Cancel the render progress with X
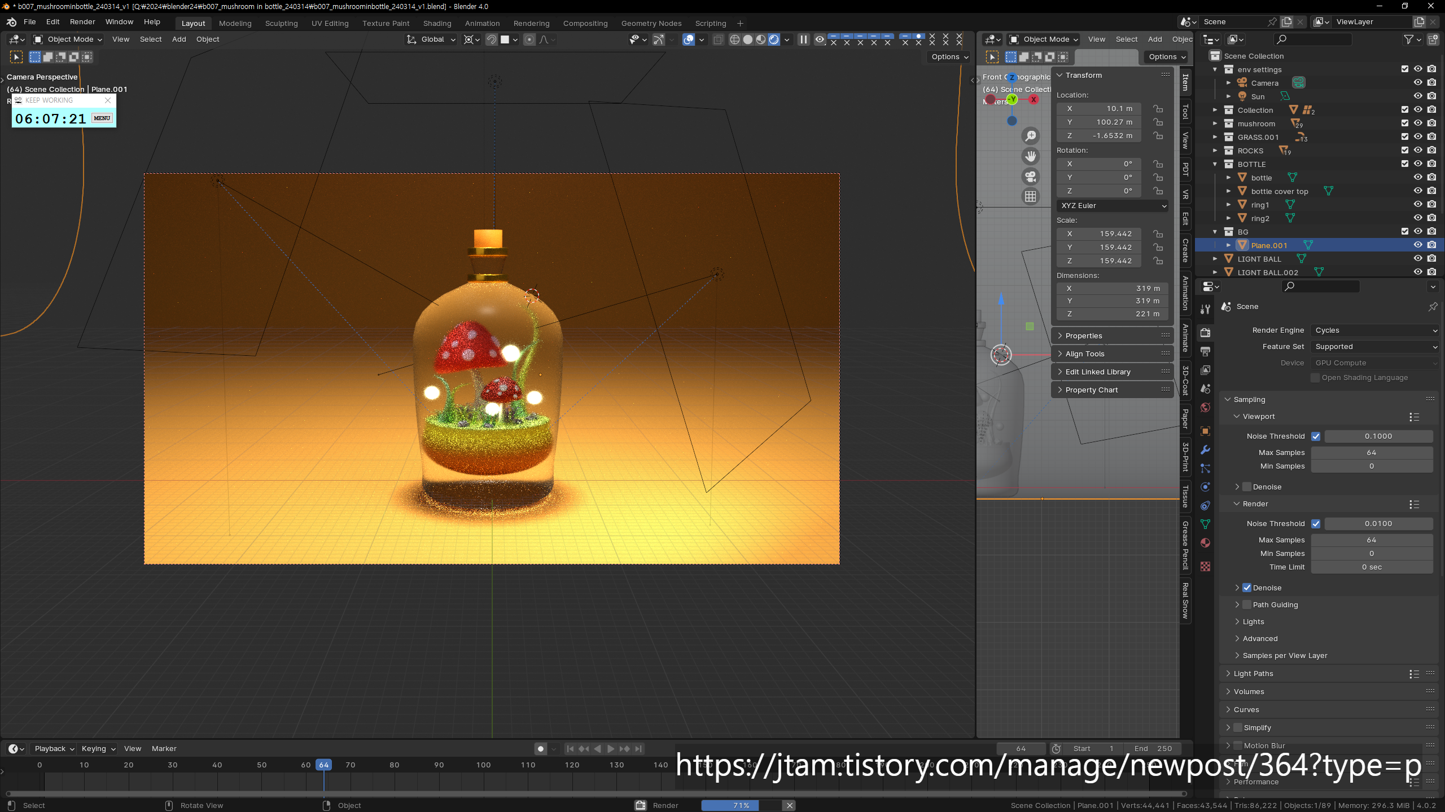Image resolution: width=1445 pixels, height=812 pixels. pyautogui.click(x=790, y=806)
